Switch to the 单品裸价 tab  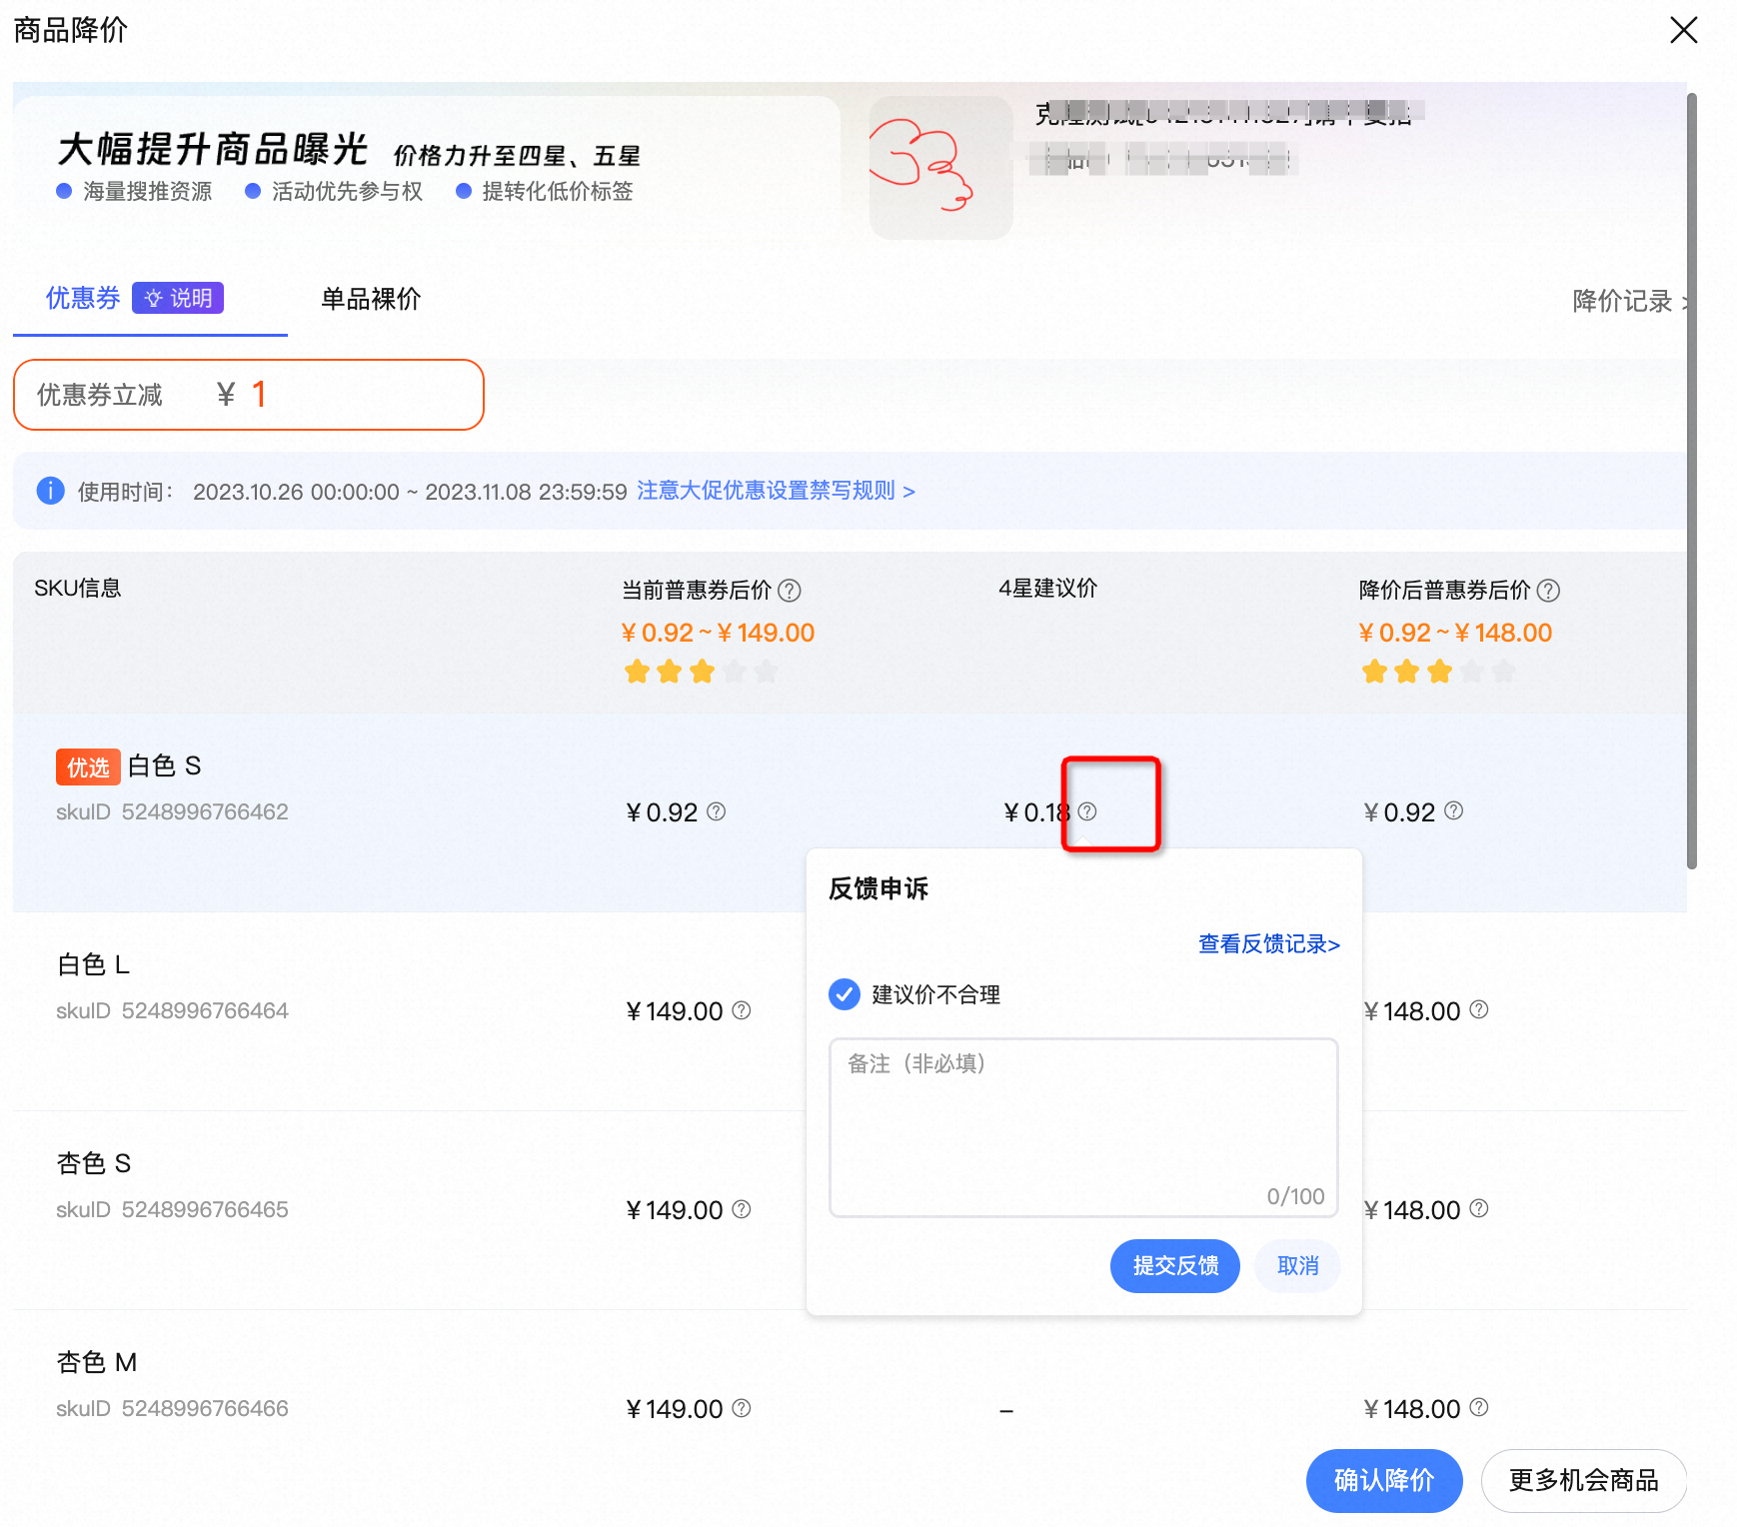[x=371, y=299]
